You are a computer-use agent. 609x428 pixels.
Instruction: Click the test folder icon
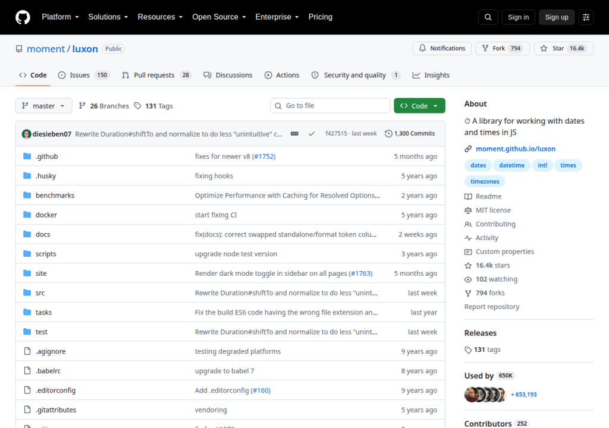27,332
